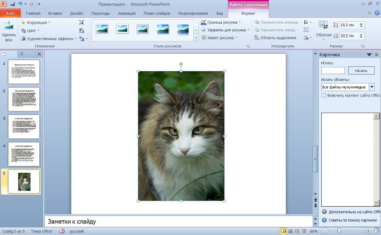The height and width of the screenshot is (235, 381).
Task: Click fit slide to window icon
Action: pos(376,231)
